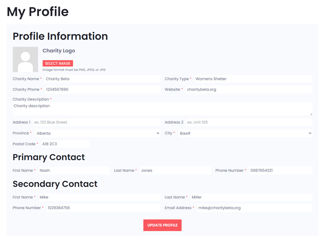Click the Primary Contact First Name field
Screen dimensions: 329x240
click(74, 171)
